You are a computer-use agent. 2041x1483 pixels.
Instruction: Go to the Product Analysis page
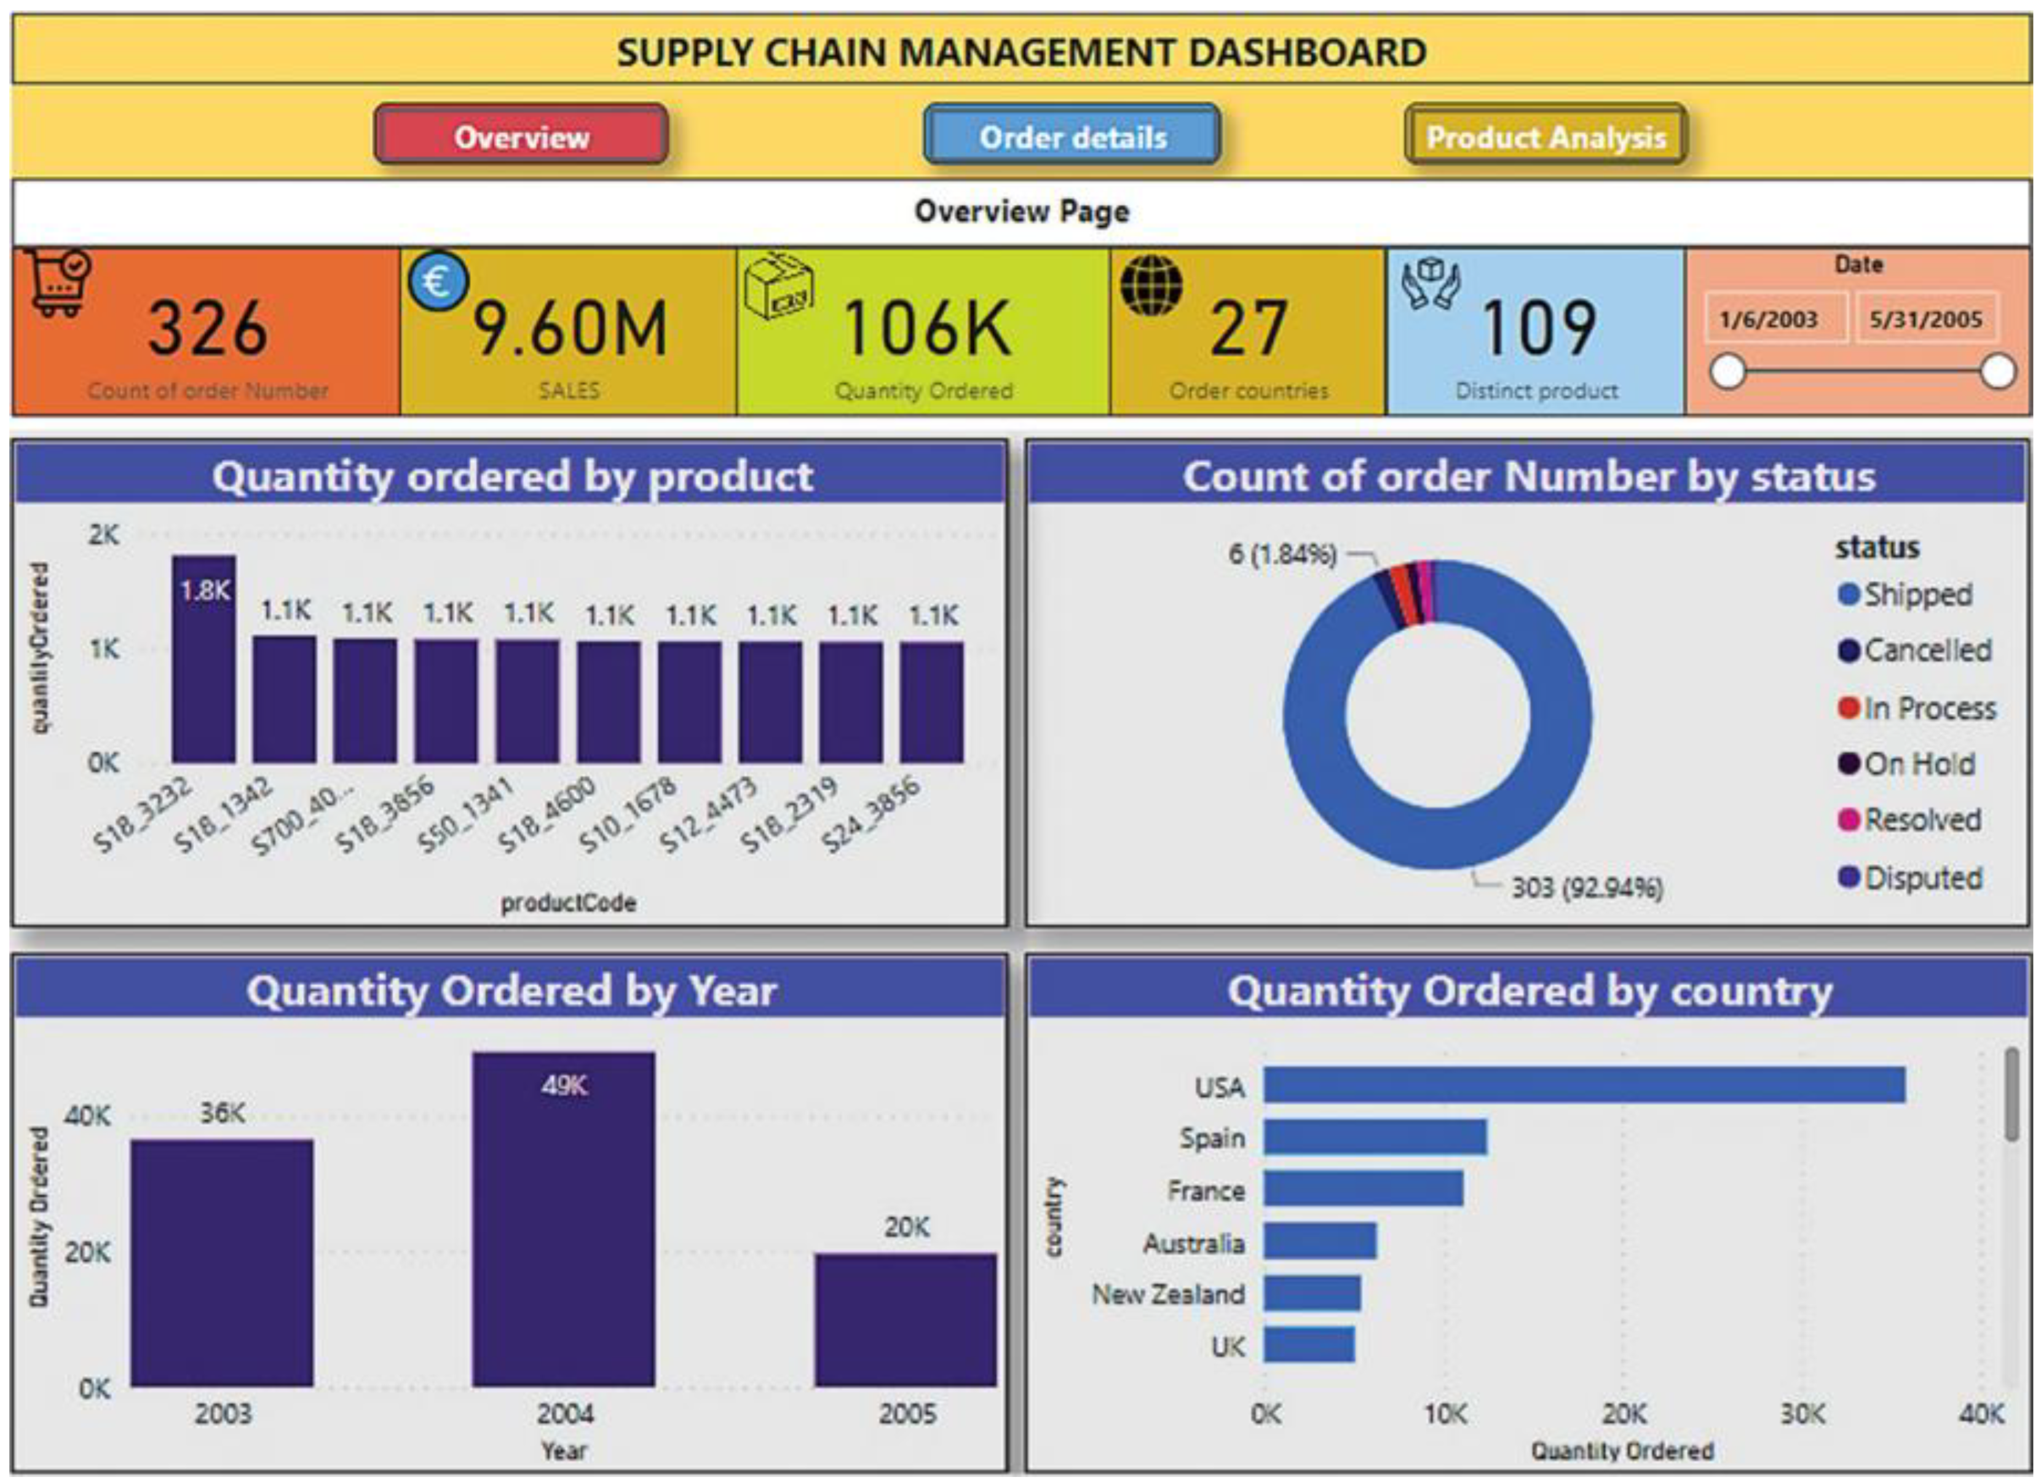coord(1545,136)
